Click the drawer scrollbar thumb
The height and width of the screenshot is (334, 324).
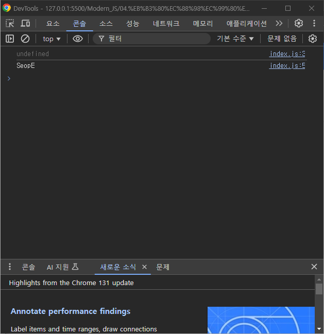[x=319, y=289]
